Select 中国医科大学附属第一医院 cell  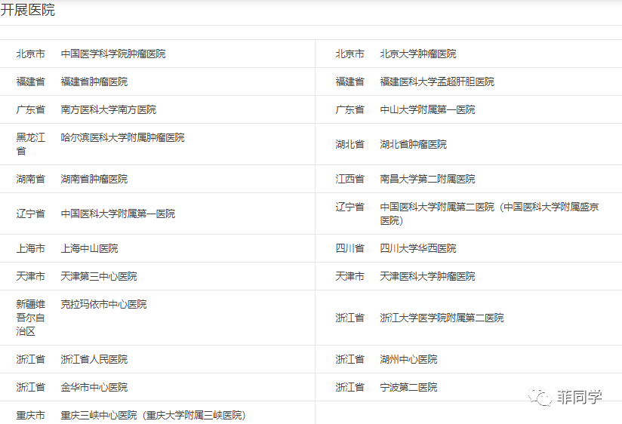click(118, 214)
